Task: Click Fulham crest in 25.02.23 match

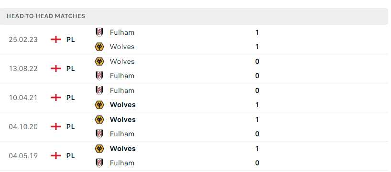Action: [x=99, y=32]
